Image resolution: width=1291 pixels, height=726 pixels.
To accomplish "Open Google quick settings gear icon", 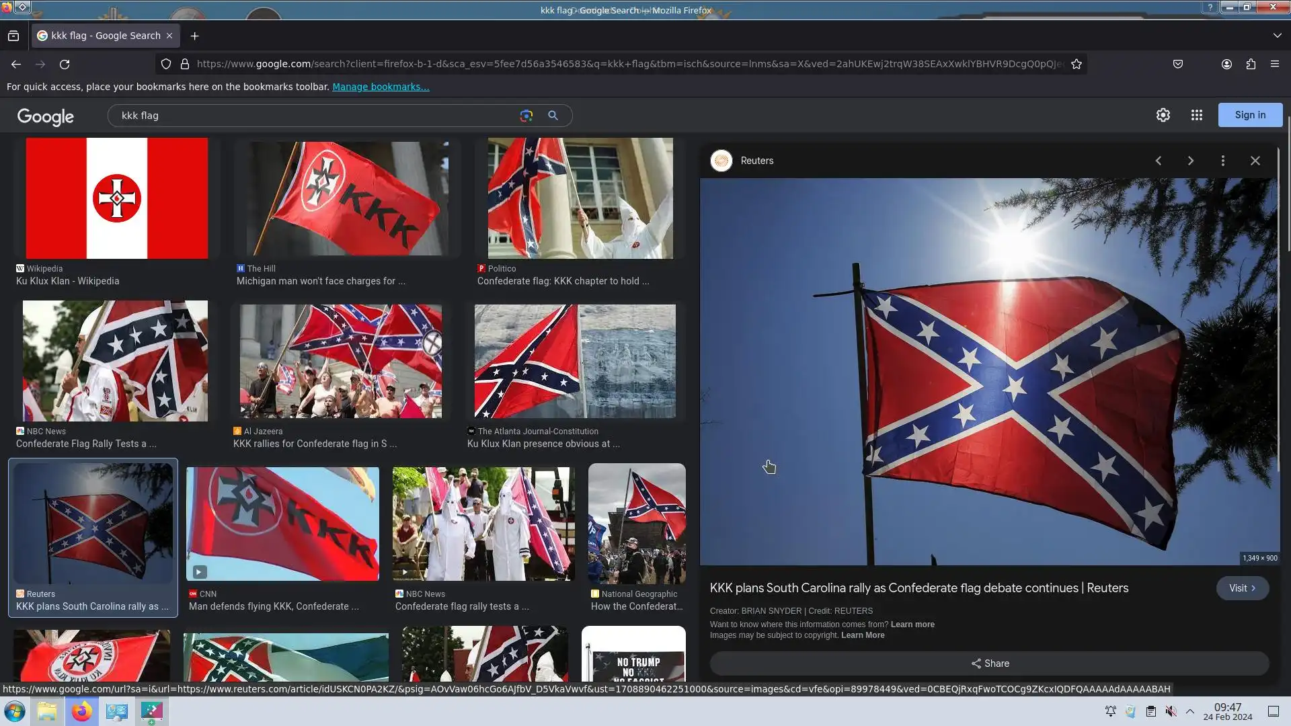I will pos(1163,115).
